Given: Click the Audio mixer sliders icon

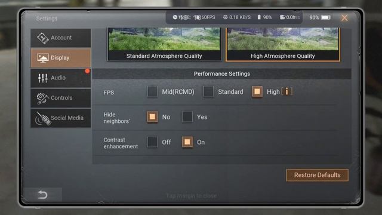Looking at the screenshot, I should click(43, 78).
